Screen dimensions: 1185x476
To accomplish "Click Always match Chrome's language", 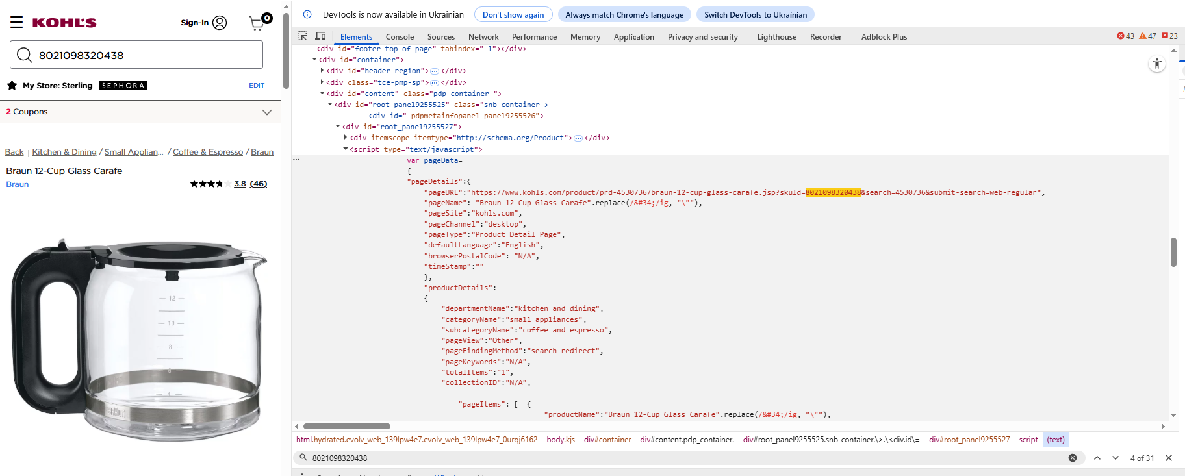I will tap(624, 14).
